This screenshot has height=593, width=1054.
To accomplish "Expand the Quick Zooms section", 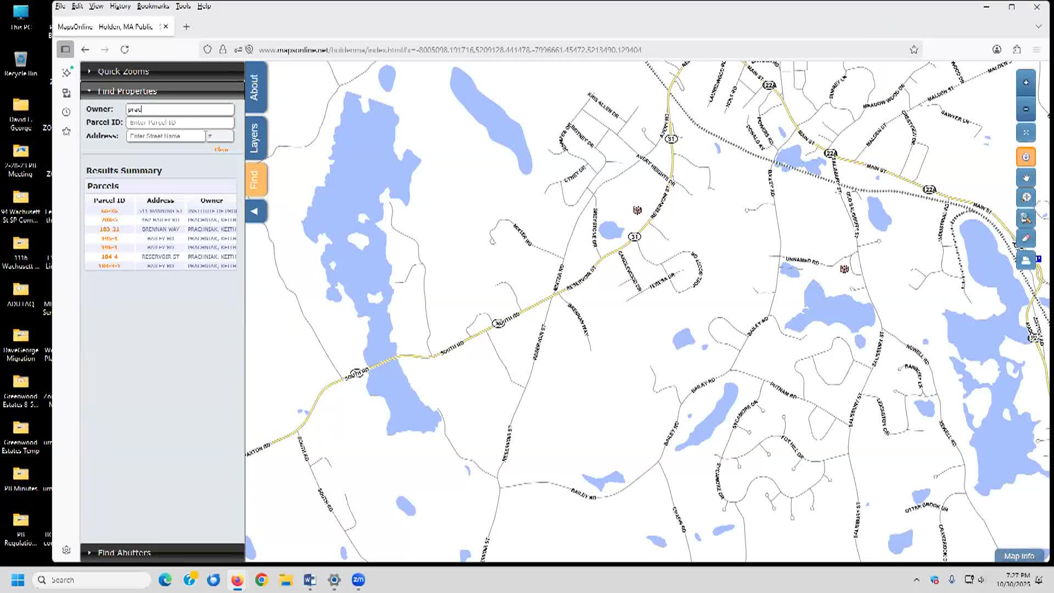I will (123, 71).
